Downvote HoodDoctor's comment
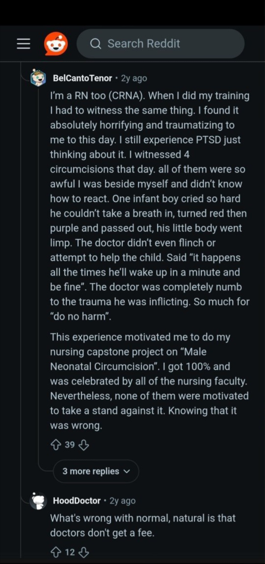The width and height of the screenshot is (265, 564). click(x=84, y=552)
